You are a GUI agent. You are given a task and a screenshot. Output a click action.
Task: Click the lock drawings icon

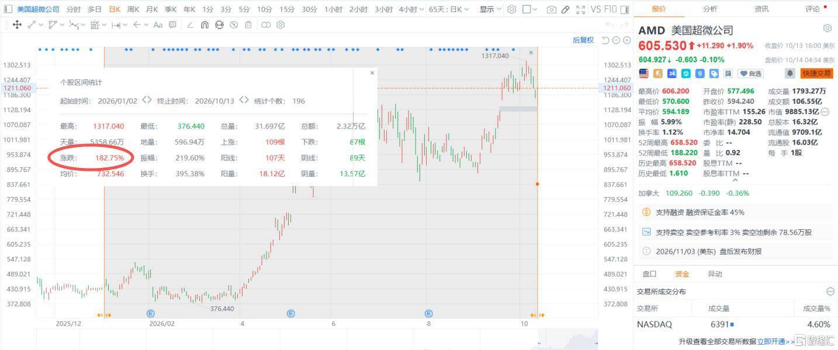click(219, 25)
